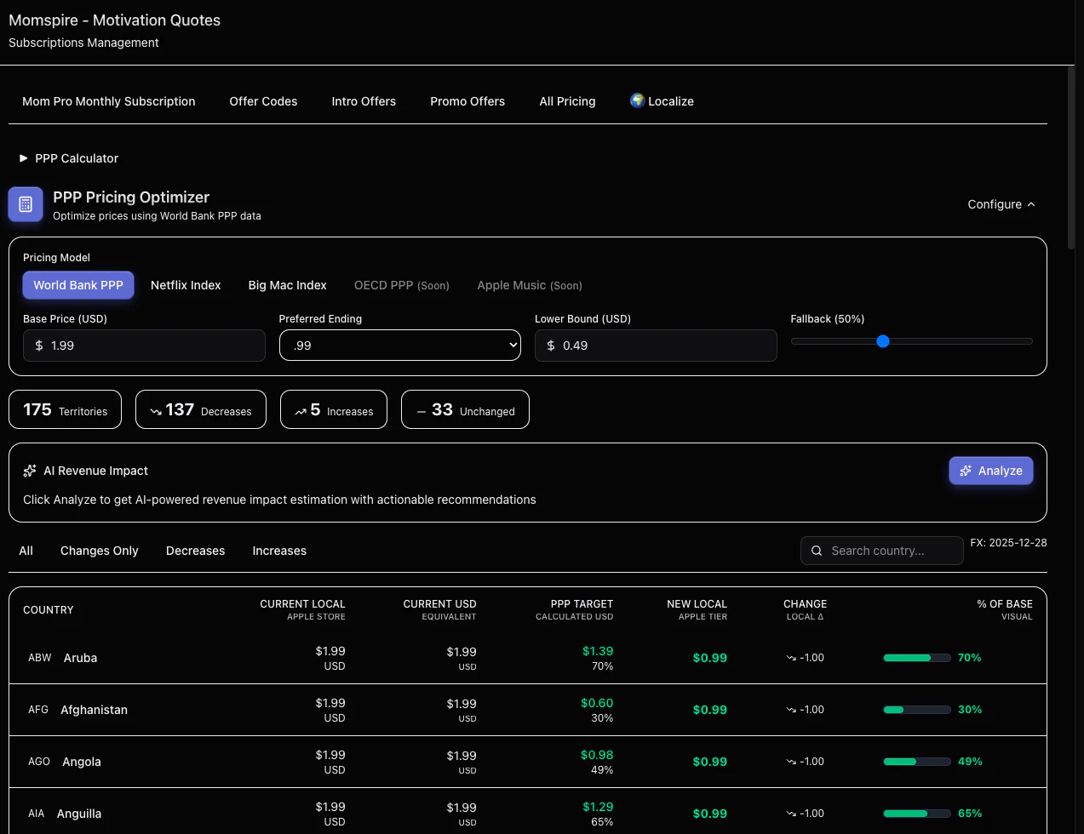Screen dimensions: 1084x834
Task: Collapse the Configure panel
Action: 1001,204
